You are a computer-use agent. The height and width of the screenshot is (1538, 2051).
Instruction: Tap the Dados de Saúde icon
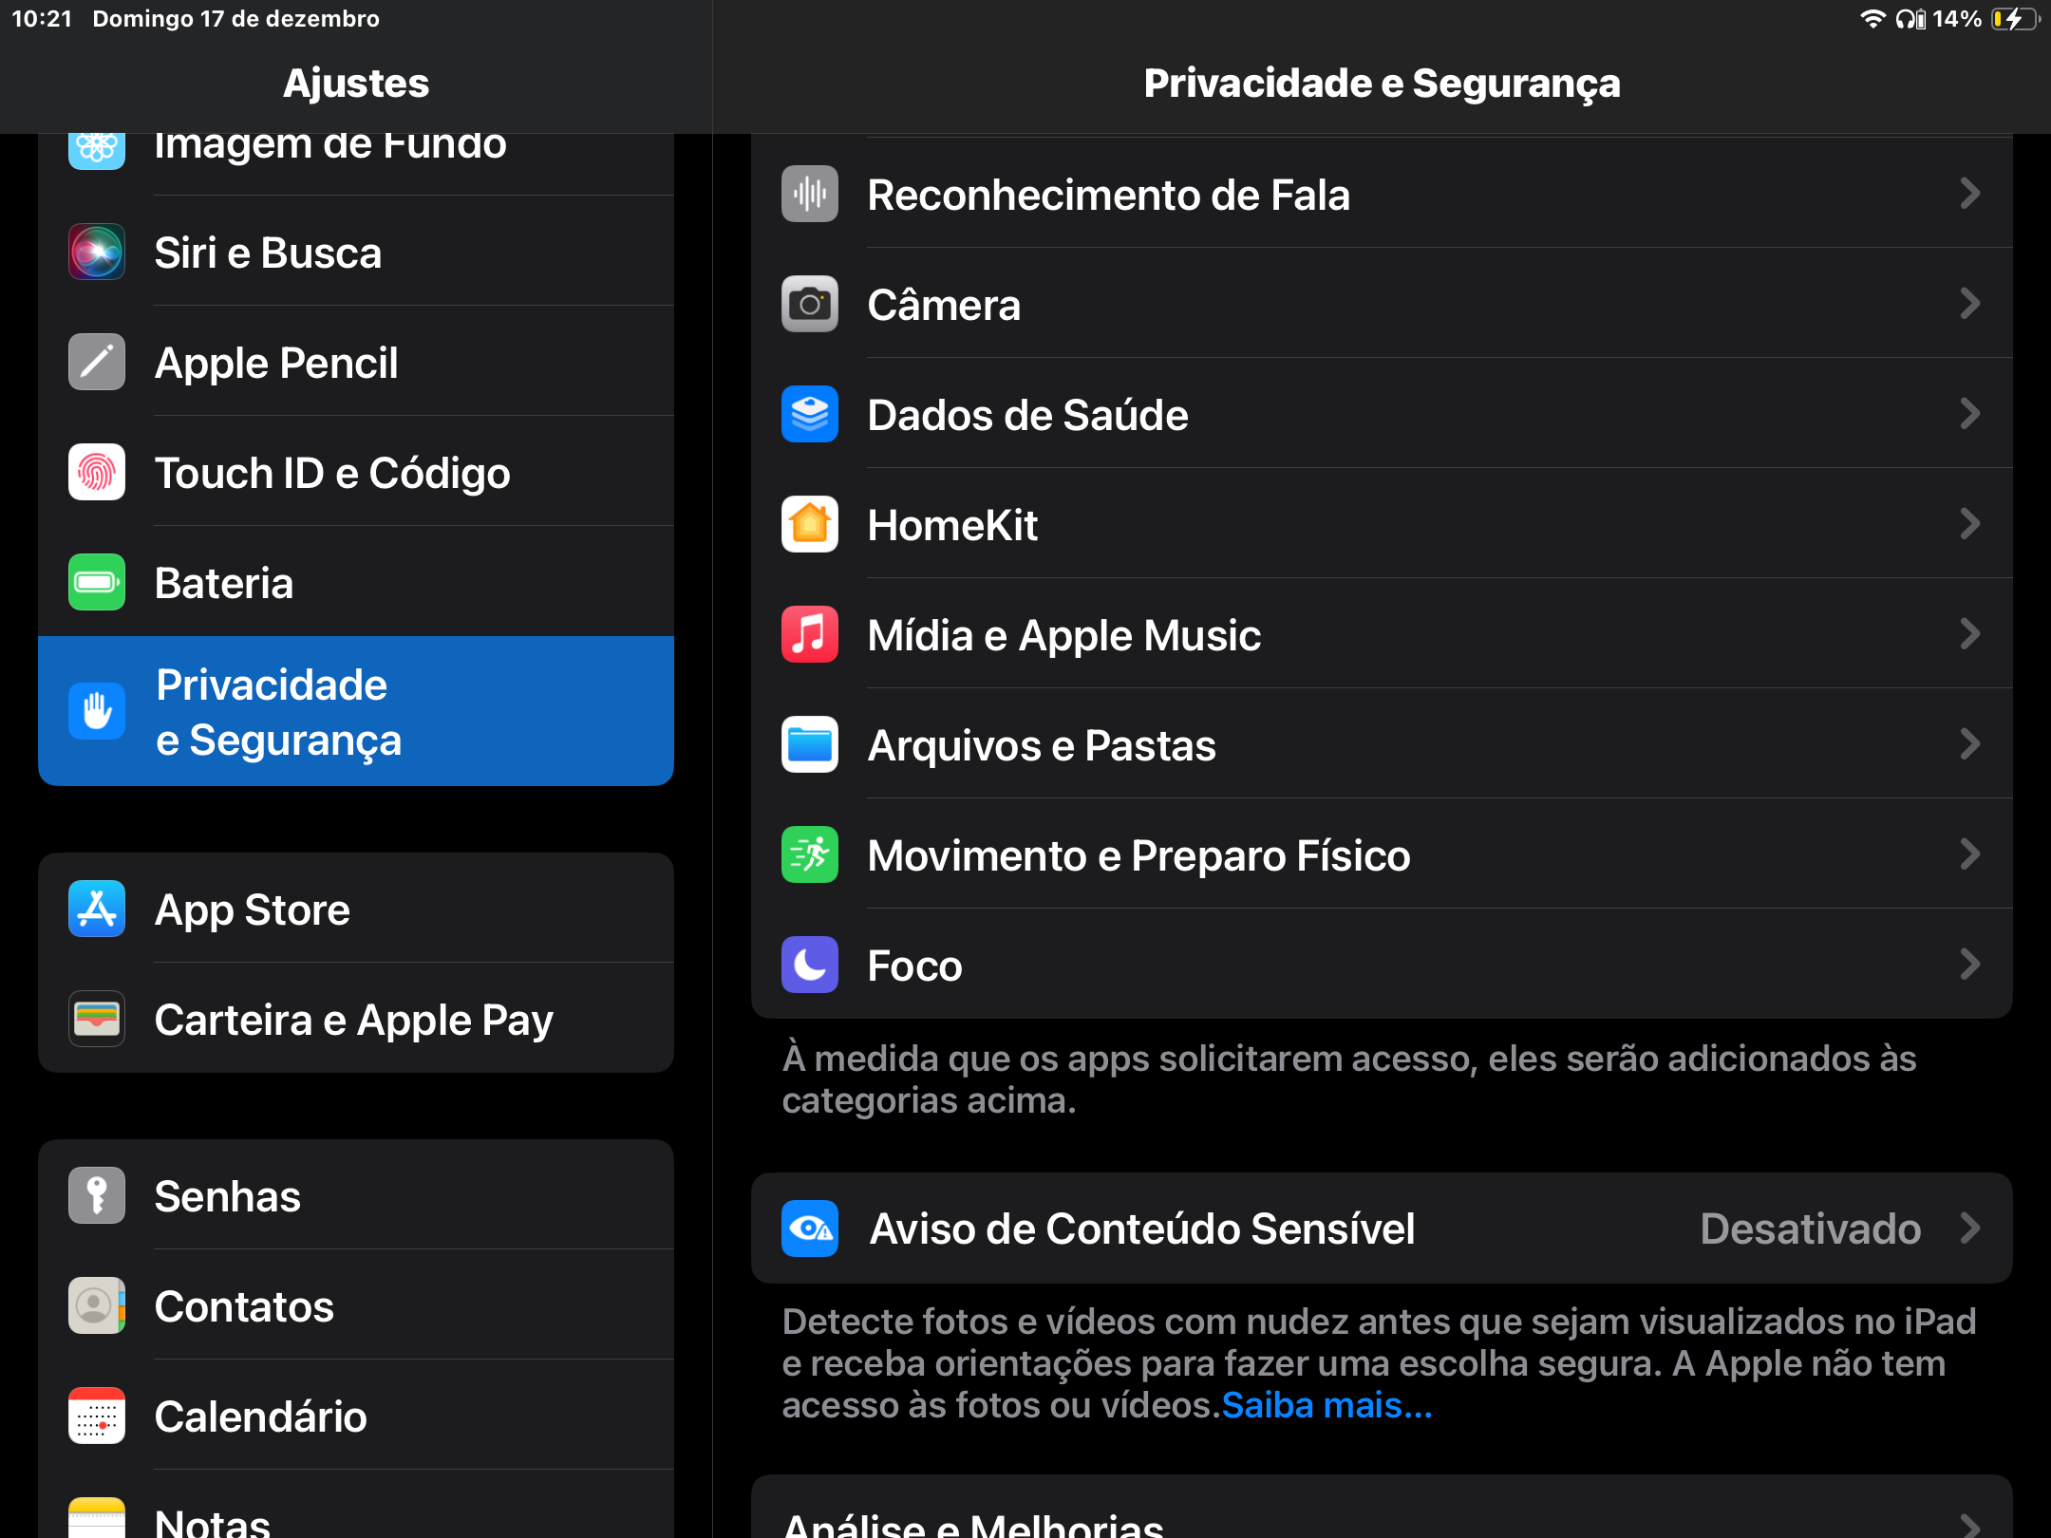point(809,414)
